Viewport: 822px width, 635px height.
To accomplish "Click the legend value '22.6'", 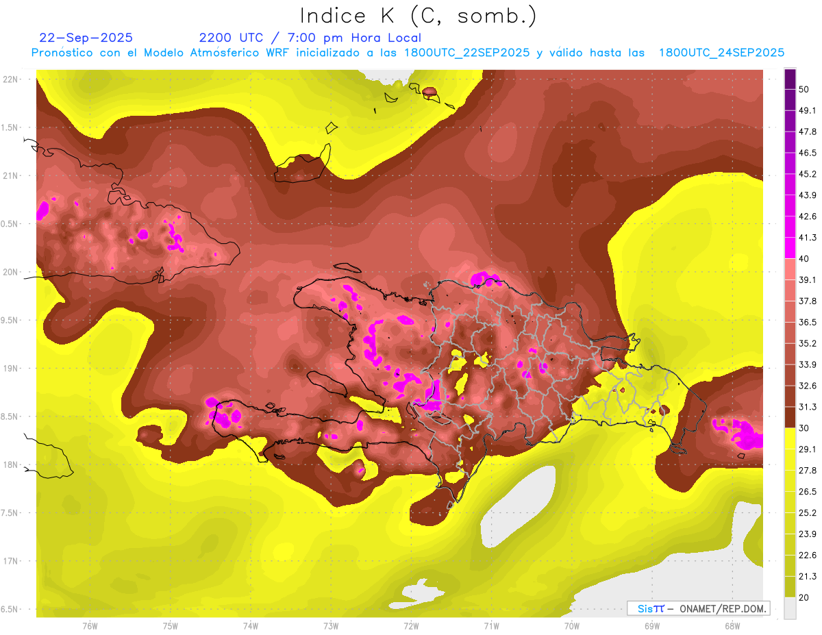I will click(808, 555).
